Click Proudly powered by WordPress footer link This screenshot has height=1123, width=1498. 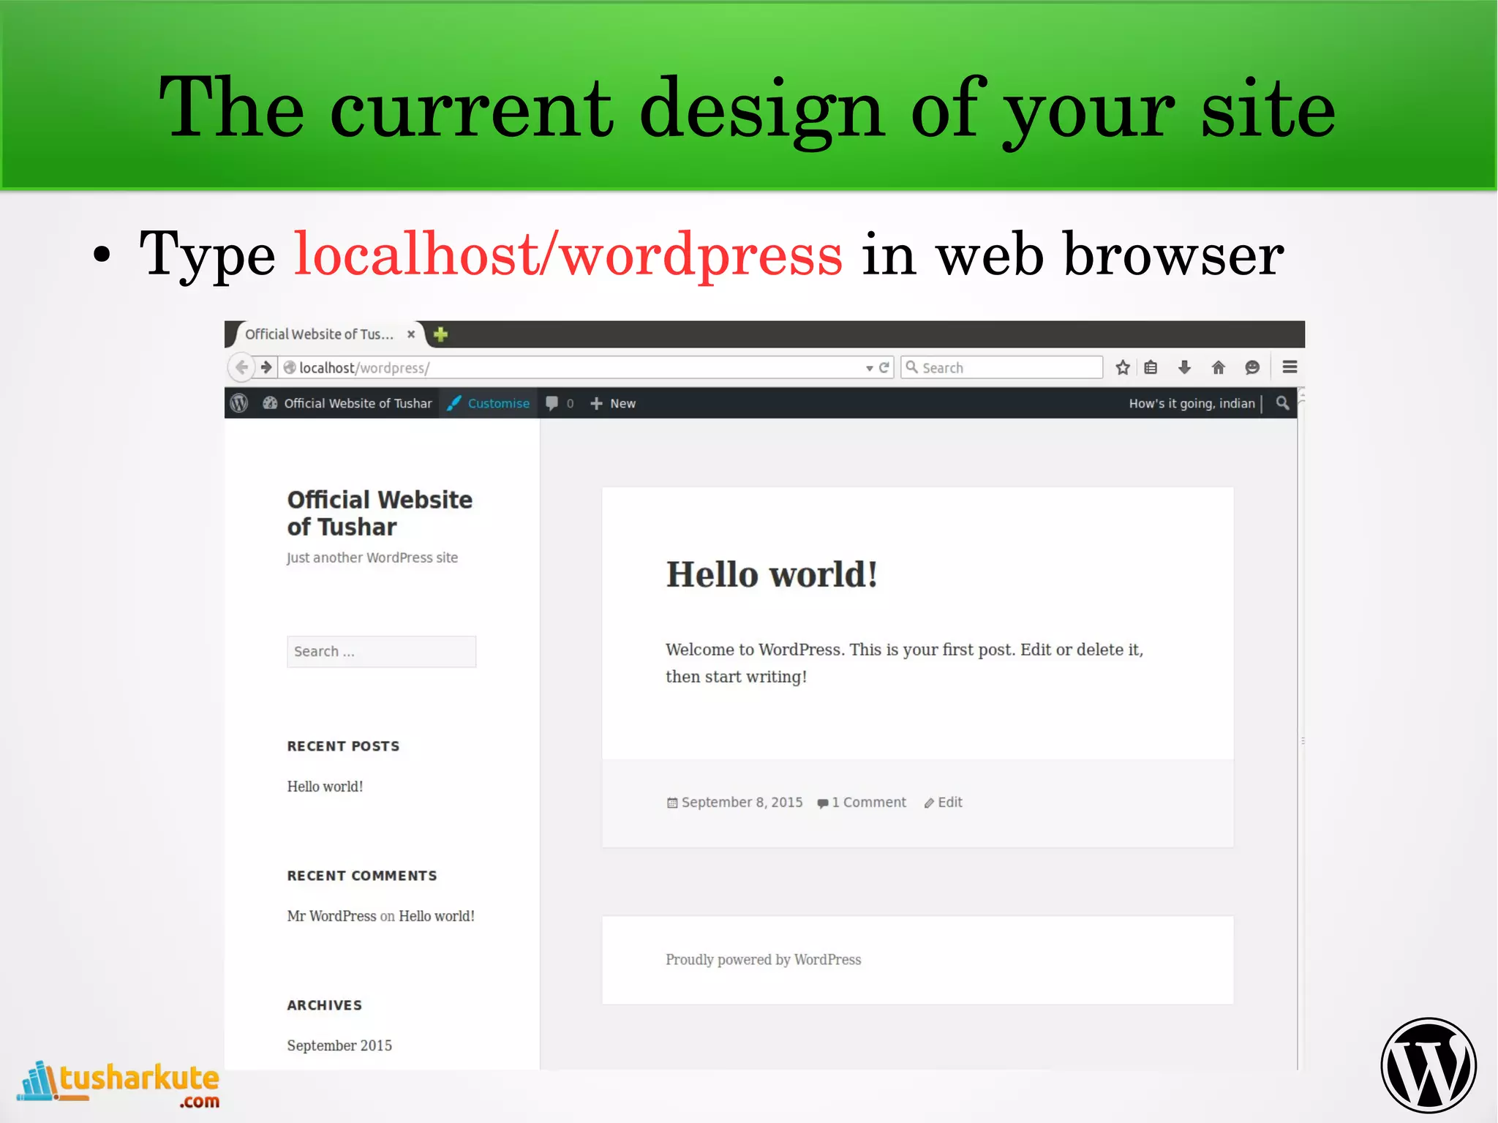coord(763,959)
